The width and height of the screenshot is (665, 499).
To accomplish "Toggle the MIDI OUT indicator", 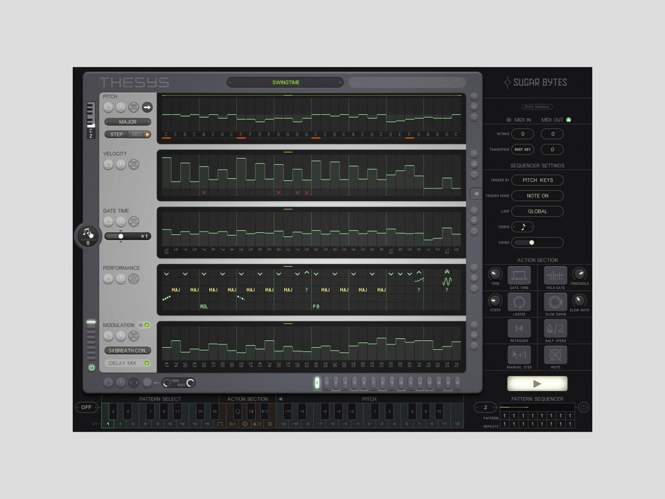I will click(569, 120).
